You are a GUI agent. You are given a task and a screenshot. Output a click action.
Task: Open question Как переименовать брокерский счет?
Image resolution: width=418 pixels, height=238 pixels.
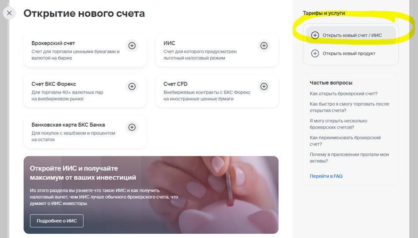pos(345,141)
